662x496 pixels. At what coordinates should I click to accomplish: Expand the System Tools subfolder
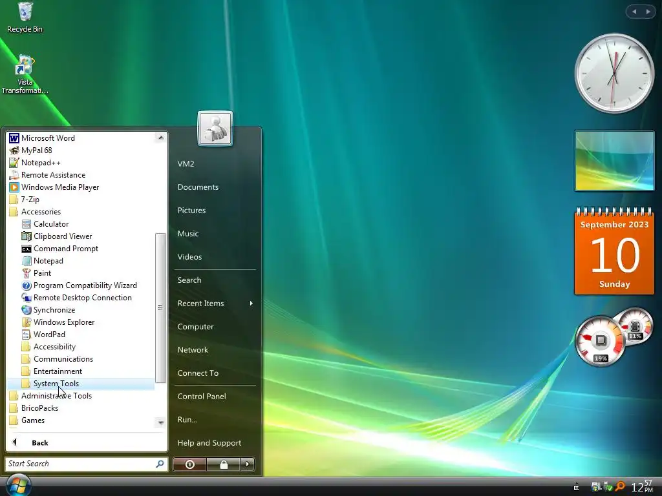(80, 384)
